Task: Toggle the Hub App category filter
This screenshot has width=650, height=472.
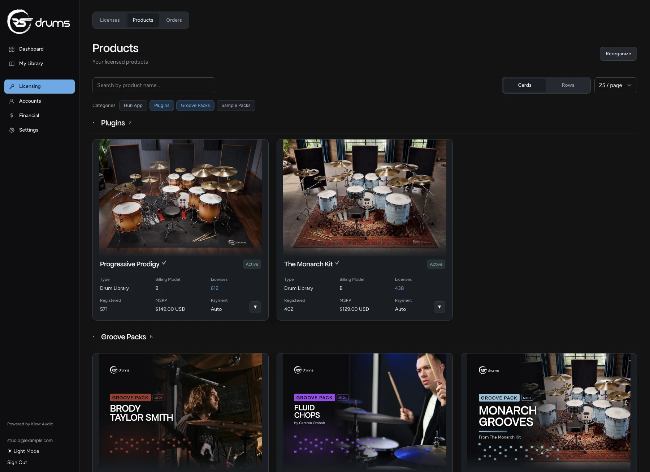Action: 133,106
